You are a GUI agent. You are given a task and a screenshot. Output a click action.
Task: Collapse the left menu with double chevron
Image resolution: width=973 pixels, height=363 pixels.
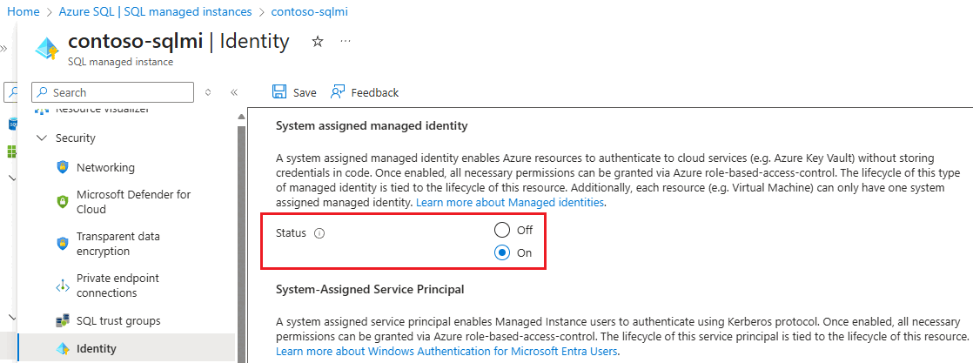point(234,92)
